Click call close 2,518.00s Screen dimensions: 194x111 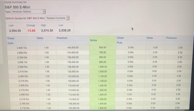[x=23, y=72]
